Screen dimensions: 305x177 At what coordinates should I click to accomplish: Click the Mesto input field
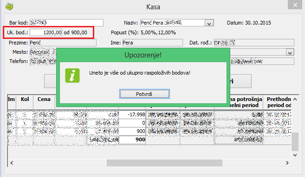tap(43, 52)
